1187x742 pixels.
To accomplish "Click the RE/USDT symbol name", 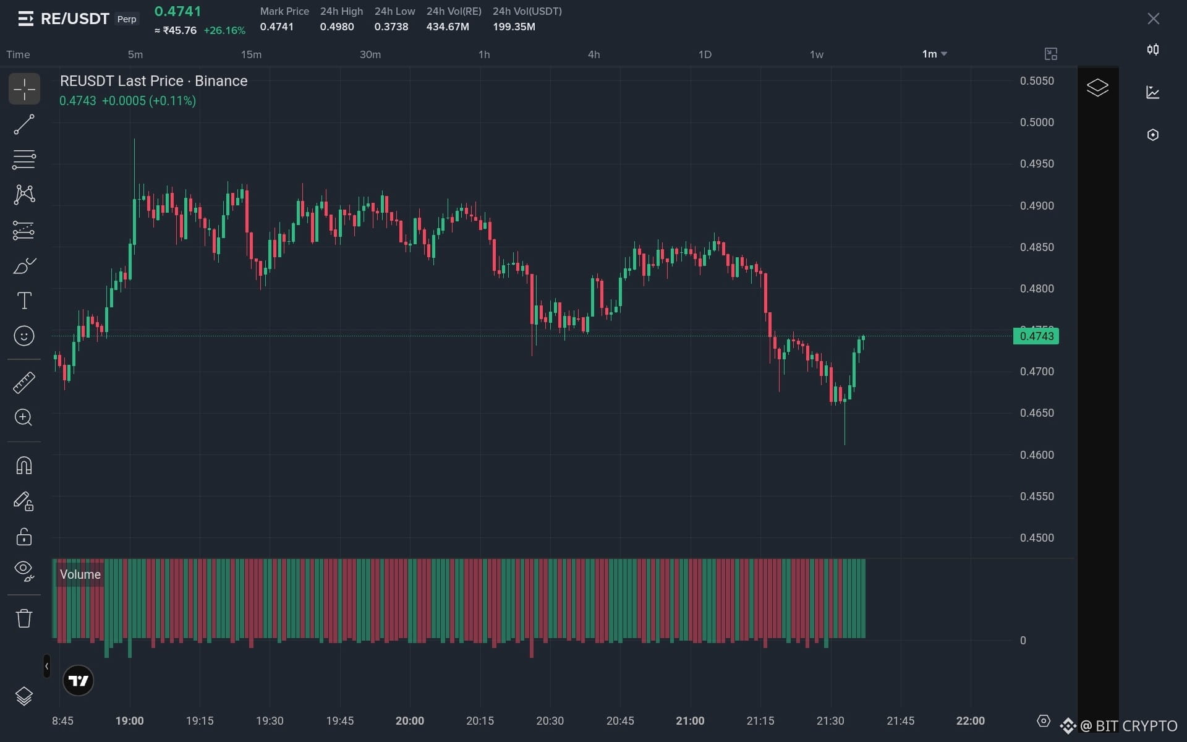I will click(75, 19).
